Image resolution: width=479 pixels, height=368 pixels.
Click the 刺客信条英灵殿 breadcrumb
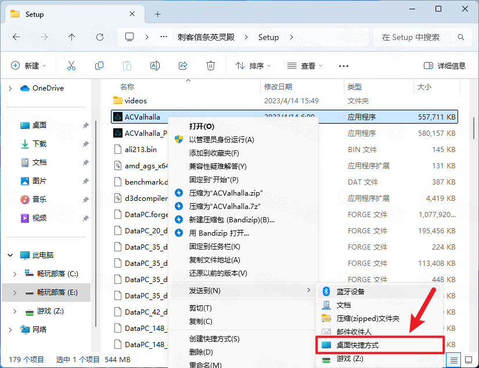(206, 37)
